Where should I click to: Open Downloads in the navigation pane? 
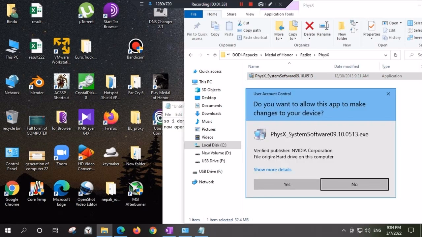point(211,114)
